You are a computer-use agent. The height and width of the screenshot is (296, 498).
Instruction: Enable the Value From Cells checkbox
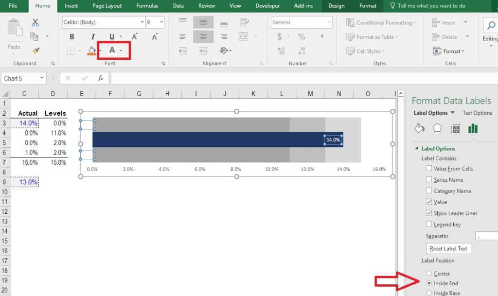pos(428,168)
